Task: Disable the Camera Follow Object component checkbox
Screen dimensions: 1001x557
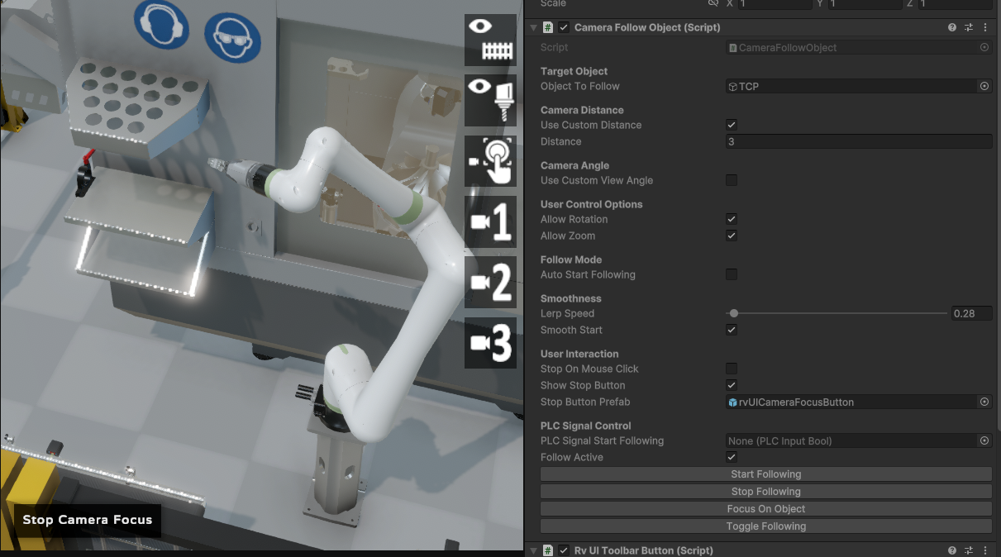Action: (x=564, y=27)
